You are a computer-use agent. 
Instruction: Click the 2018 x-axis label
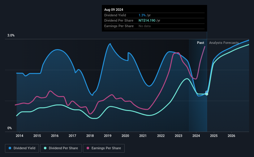point(90,136)
